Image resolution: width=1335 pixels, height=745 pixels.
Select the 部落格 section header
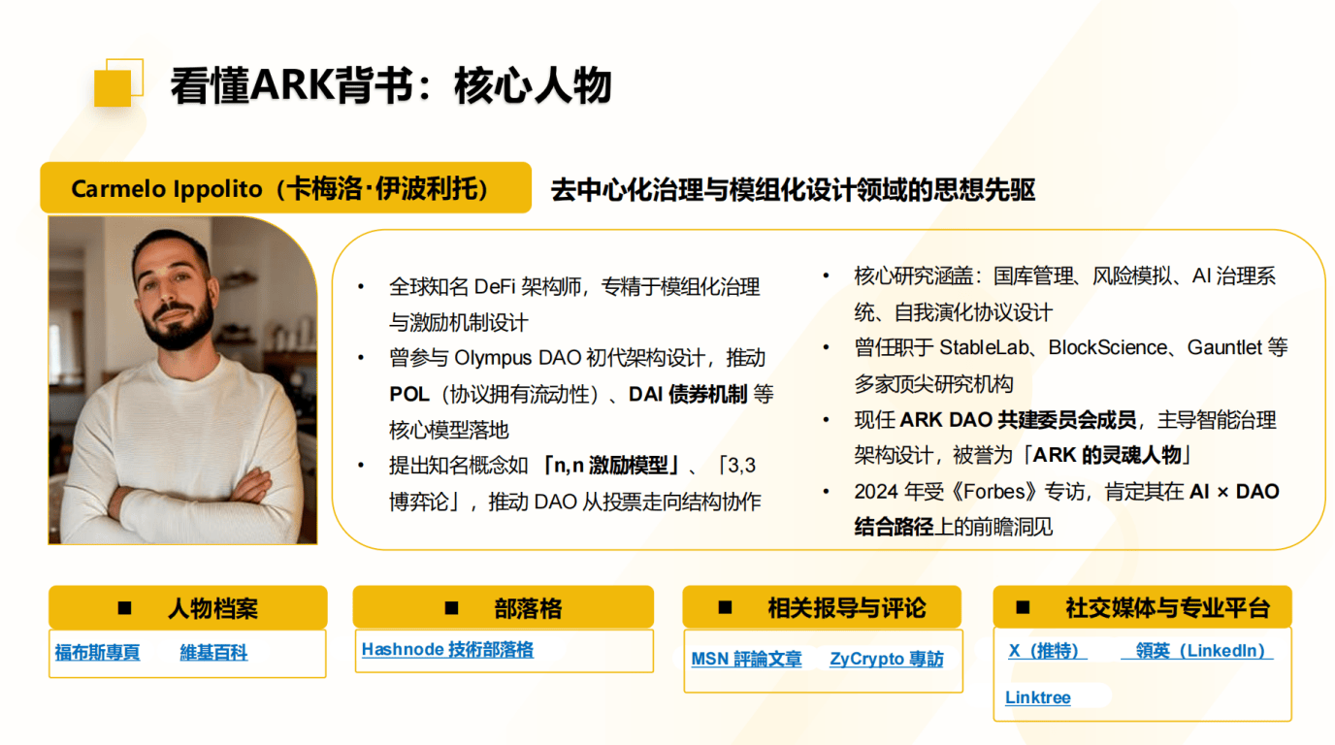coord(503,608)
